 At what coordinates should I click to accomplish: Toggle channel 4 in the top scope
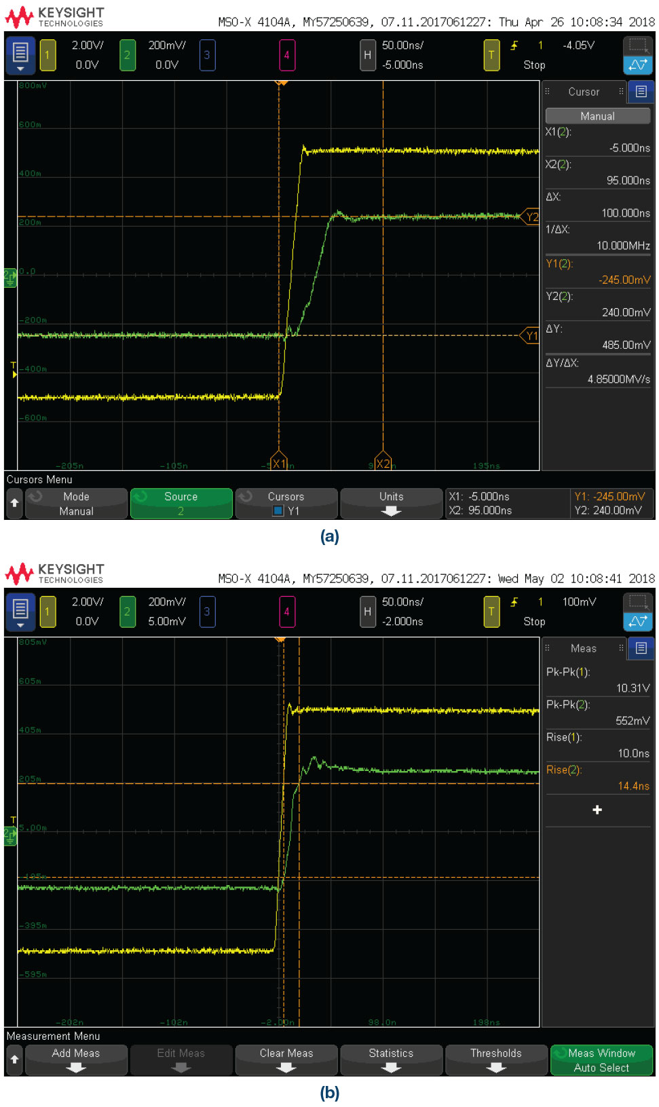point(286,56)
